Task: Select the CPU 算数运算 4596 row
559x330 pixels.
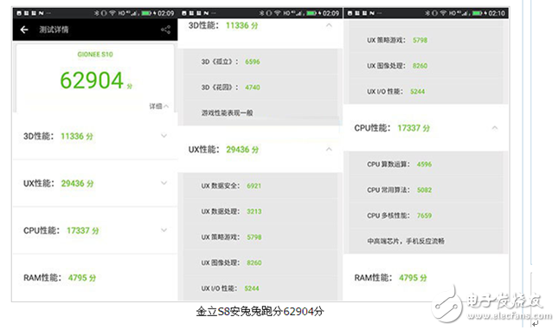Action: 426,165
